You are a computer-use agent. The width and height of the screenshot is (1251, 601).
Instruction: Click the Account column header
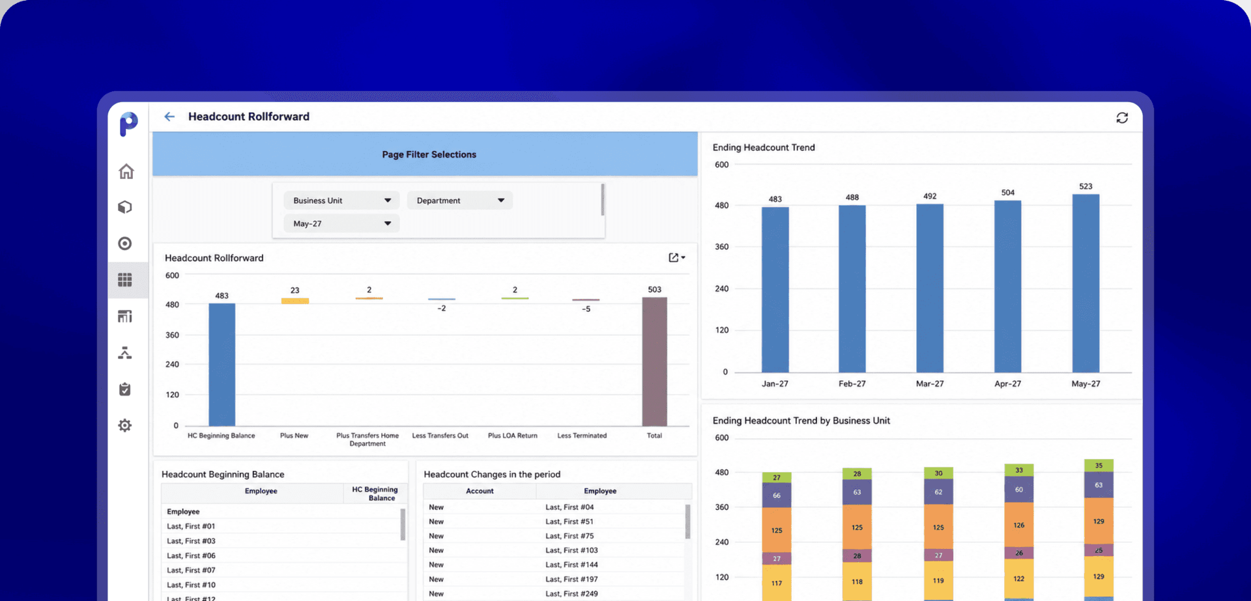pyautogui.click(x=480, y=492)
